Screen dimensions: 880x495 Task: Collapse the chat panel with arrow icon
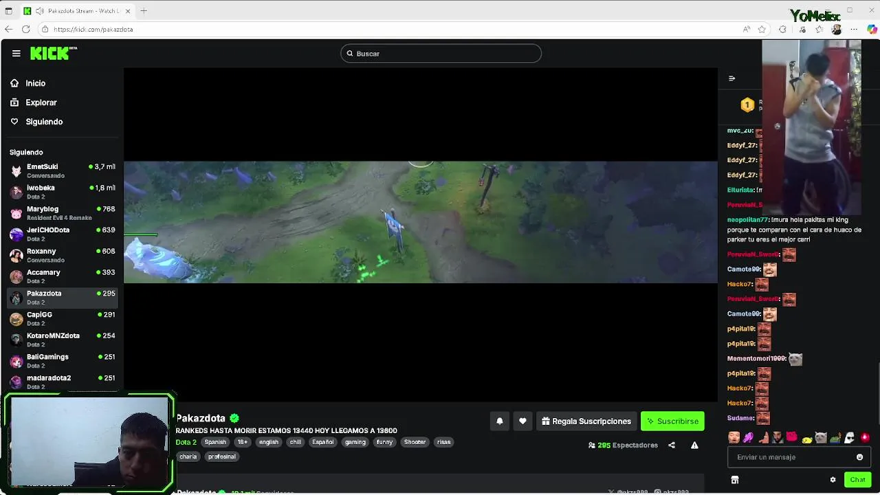[x=731, y=78]
